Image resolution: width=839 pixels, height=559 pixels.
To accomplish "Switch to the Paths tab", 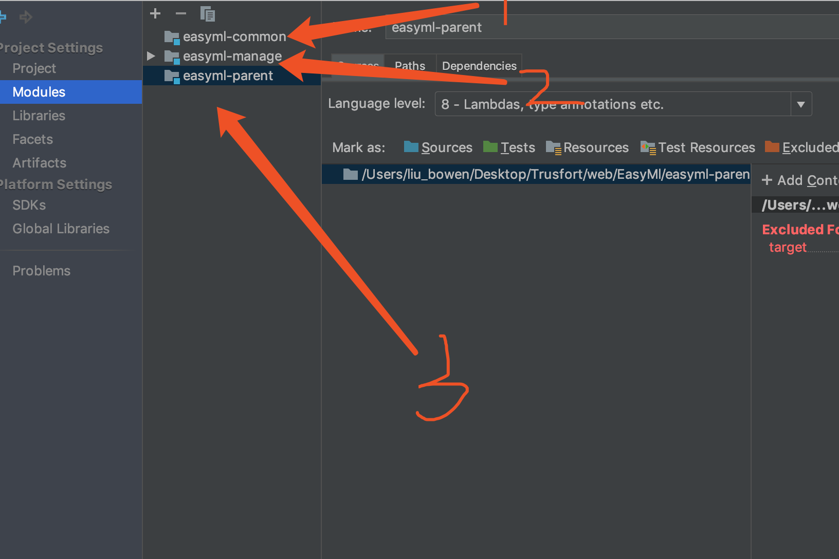I will point(410,66).
